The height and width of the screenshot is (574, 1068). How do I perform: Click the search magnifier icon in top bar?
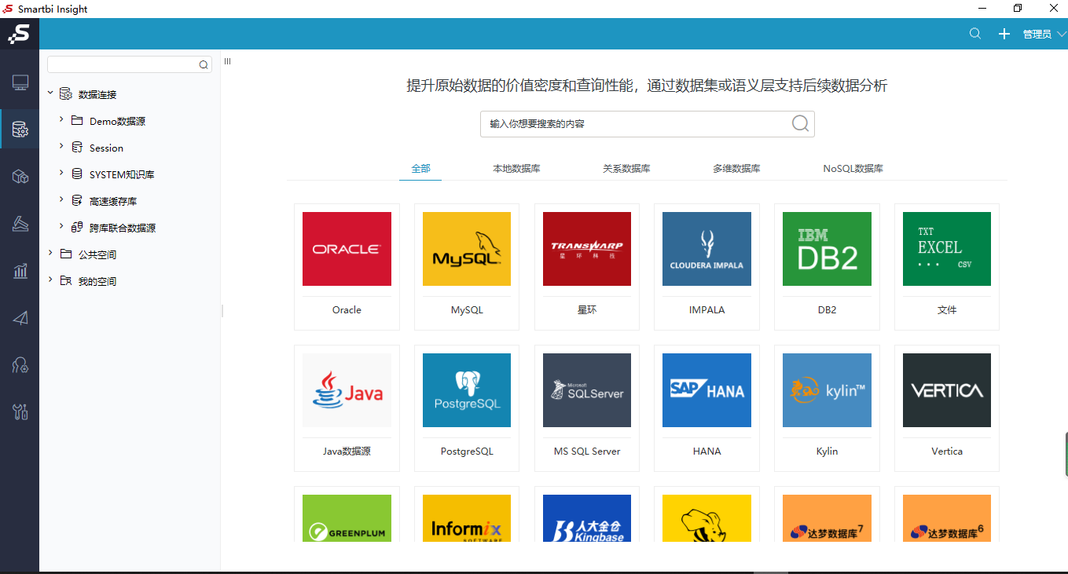click(975, 34)
